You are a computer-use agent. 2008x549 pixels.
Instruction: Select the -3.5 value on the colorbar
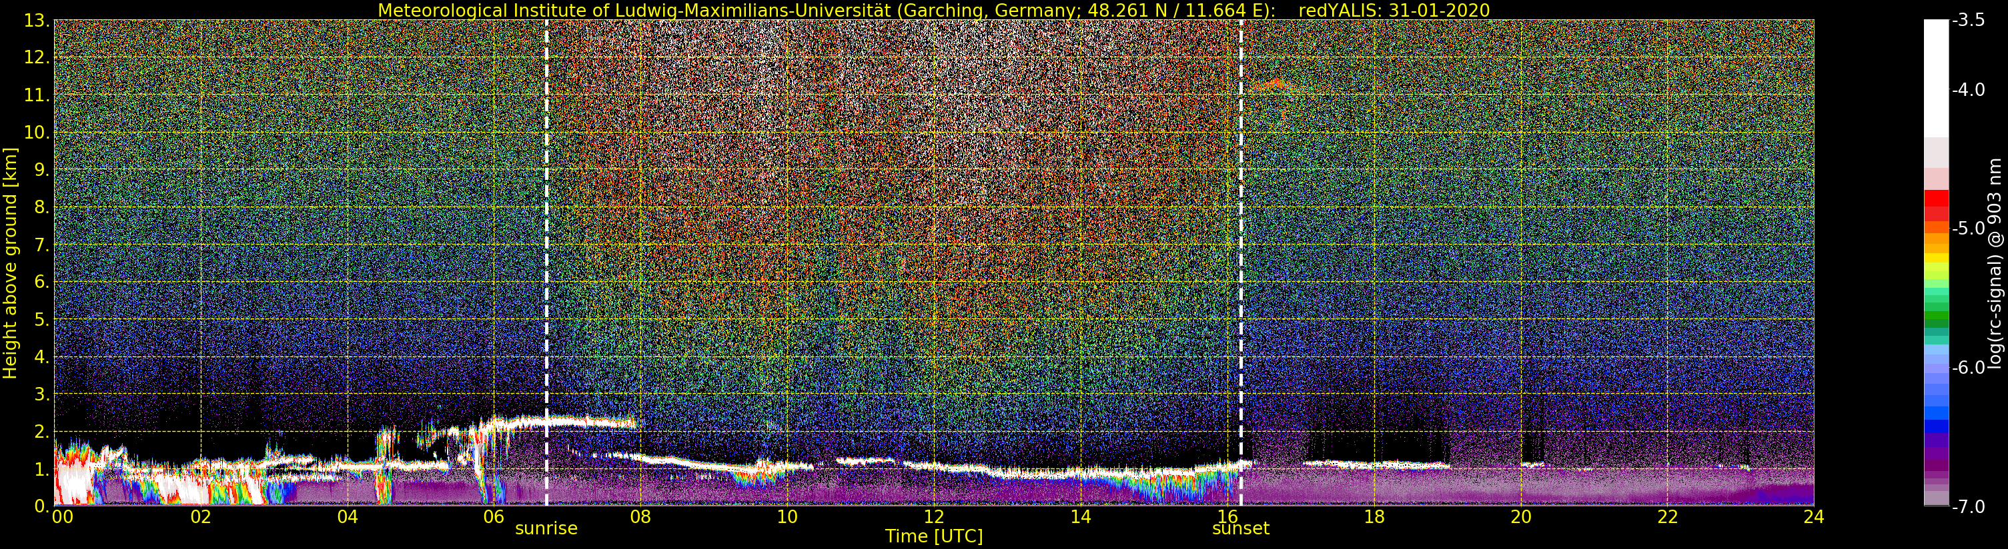[1968, 21]
